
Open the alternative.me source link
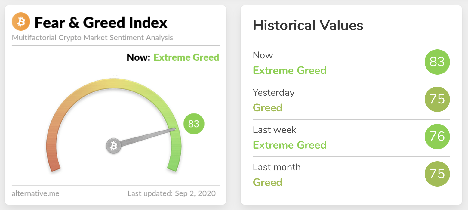(35, 193)
